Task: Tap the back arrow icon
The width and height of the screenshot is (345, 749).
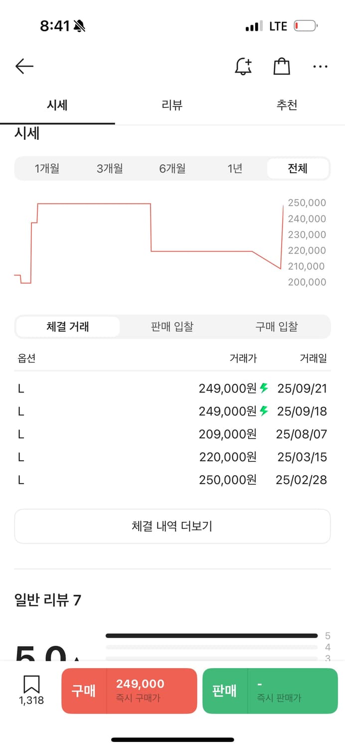Action: tap(24, 66)
